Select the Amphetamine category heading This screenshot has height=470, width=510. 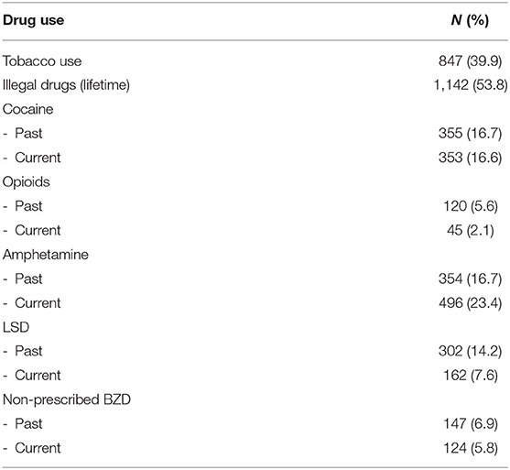click(45, 255)
